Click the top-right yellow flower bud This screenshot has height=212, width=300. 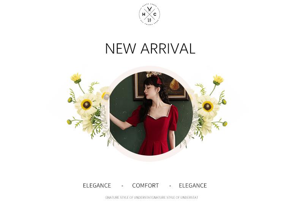(218, 80)
